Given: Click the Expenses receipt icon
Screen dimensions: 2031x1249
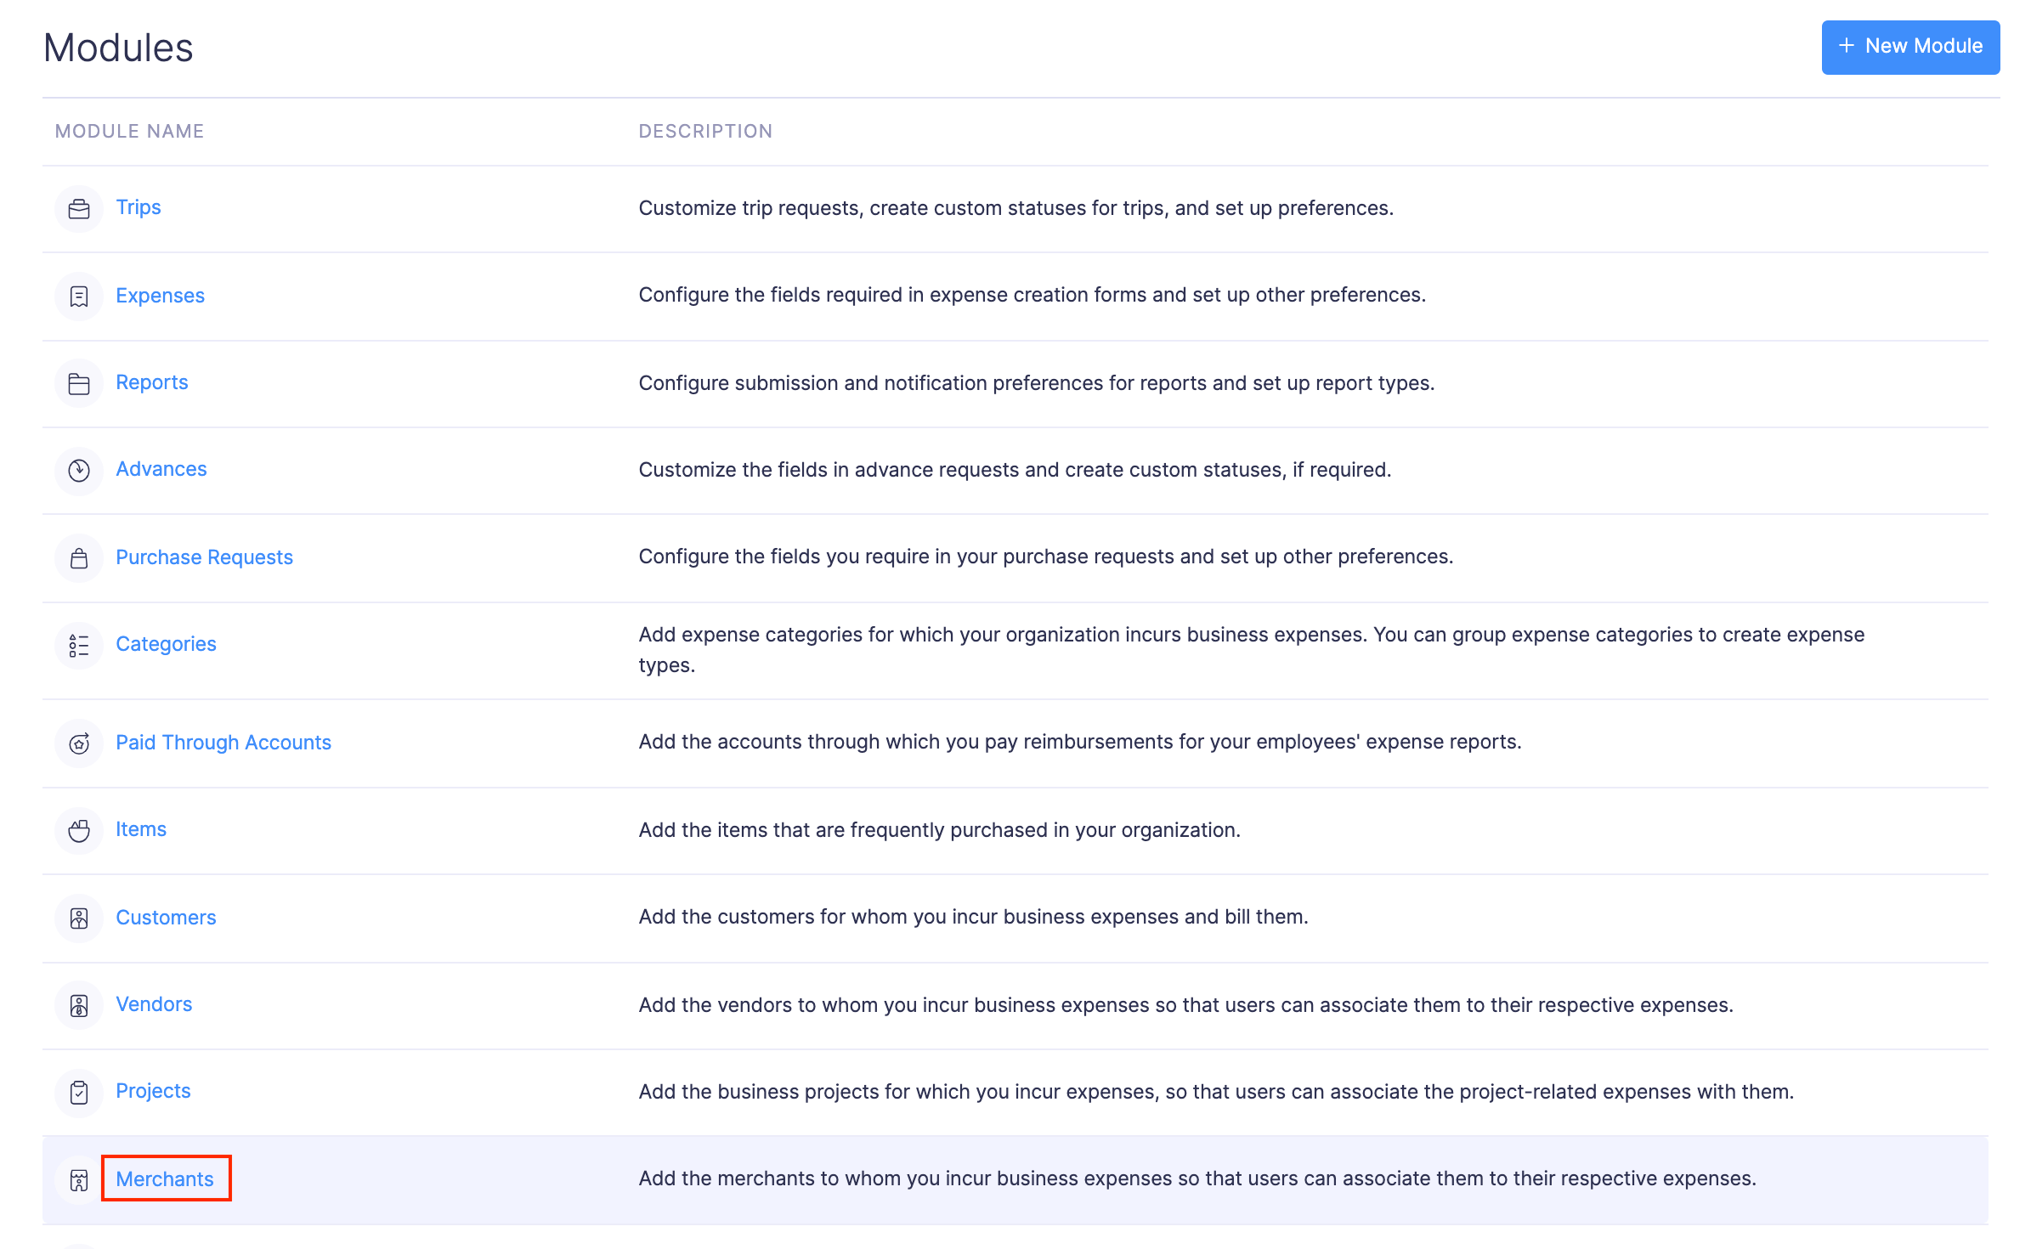Looking at the screenshot, I should (79, 297).
